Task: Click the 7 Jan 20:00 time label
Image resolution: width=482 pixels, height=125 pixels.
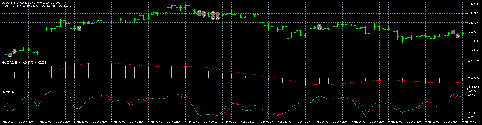Action: 322,122
